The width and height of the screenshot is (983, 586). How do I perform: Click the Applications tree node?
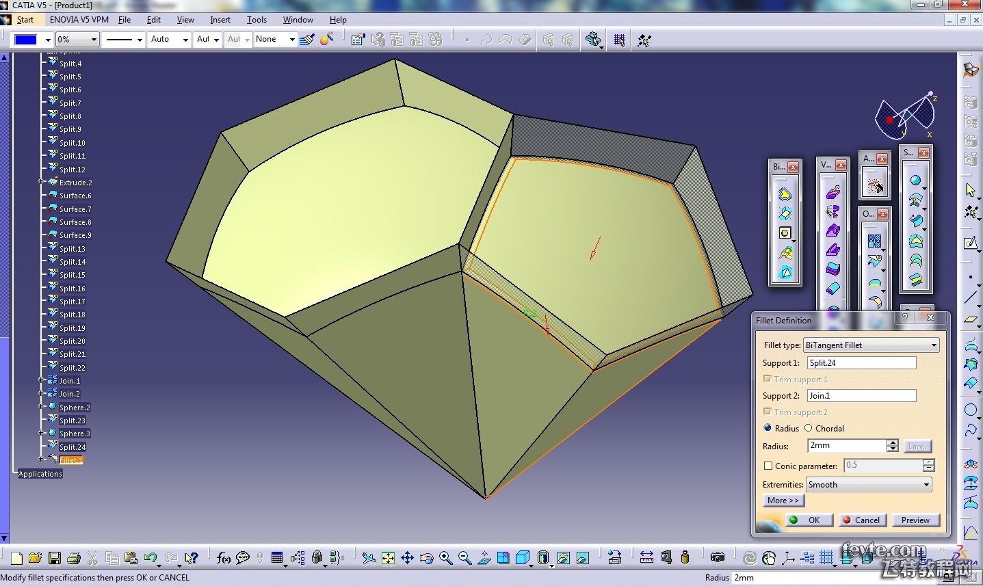point(40,474)
